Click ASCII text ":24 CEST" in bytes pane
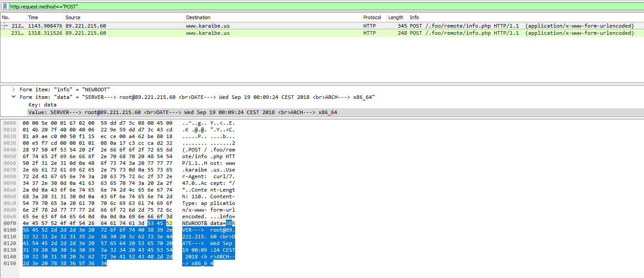644x278 pixels. [223, 249]
